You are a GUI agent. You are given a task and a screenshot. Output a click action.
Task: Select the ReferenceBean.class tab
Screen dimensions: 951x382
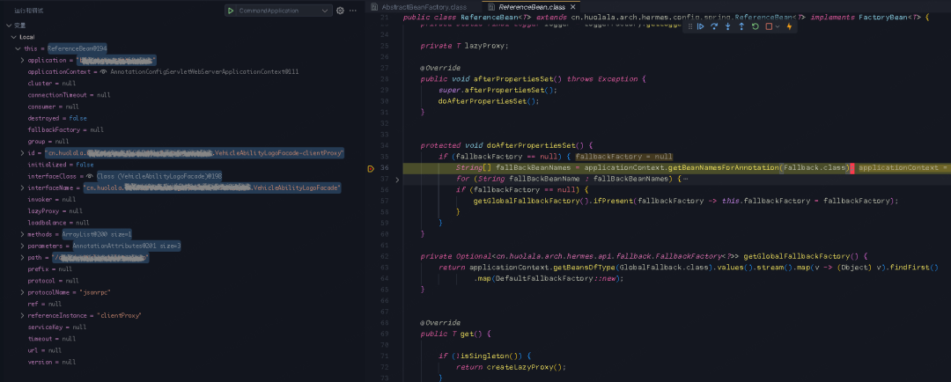coord(531,7)
